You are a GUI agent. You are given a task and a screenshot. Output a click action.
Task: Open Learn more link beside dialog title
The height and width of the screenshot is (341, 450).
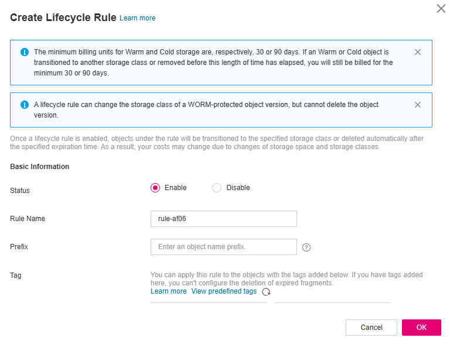coord(138,18)
